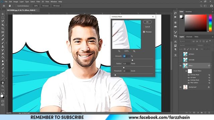This screenshot has width=214, height=120.
Task: Zoom out the Unsharp Mask preview
Action: click(119, 51)
